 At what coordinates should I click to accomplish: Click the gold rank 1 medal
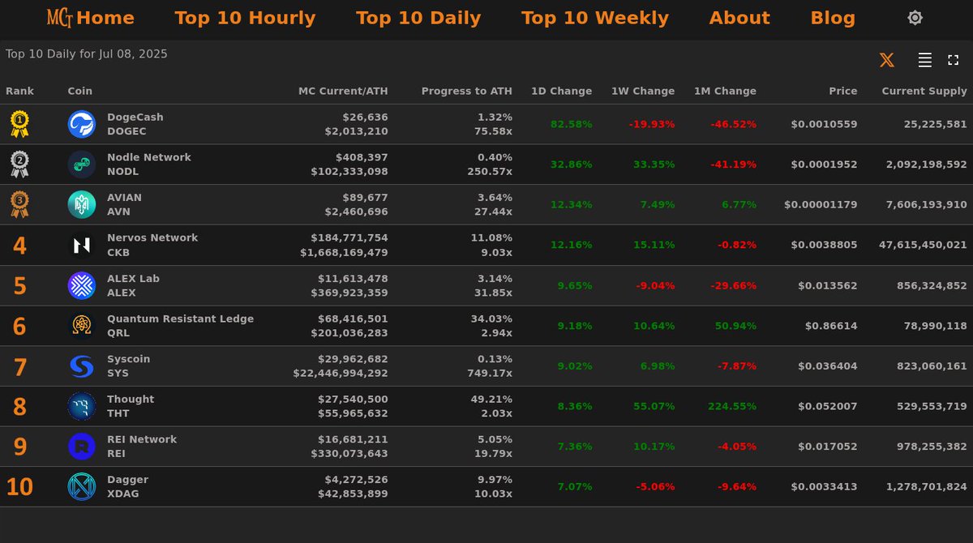(19, 124)
